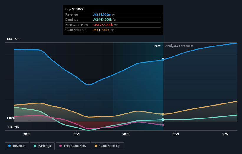
Task: Click the teal dot in Earnings legend
Action: click(x=35, y=146)
